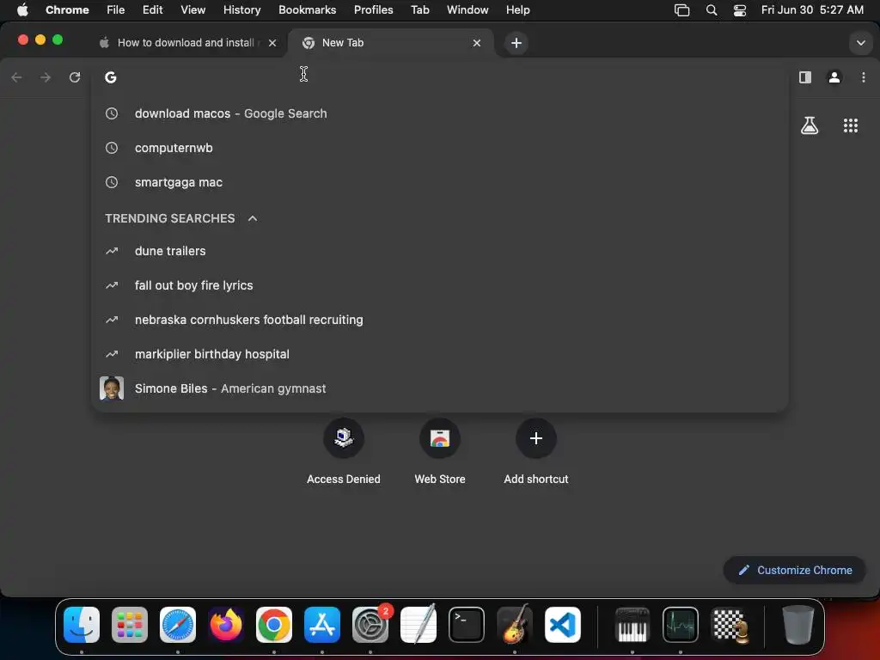This screenshot has width=880, height=660.
Task: Open the Profiles menu
Action: click(x=373, y=9)
